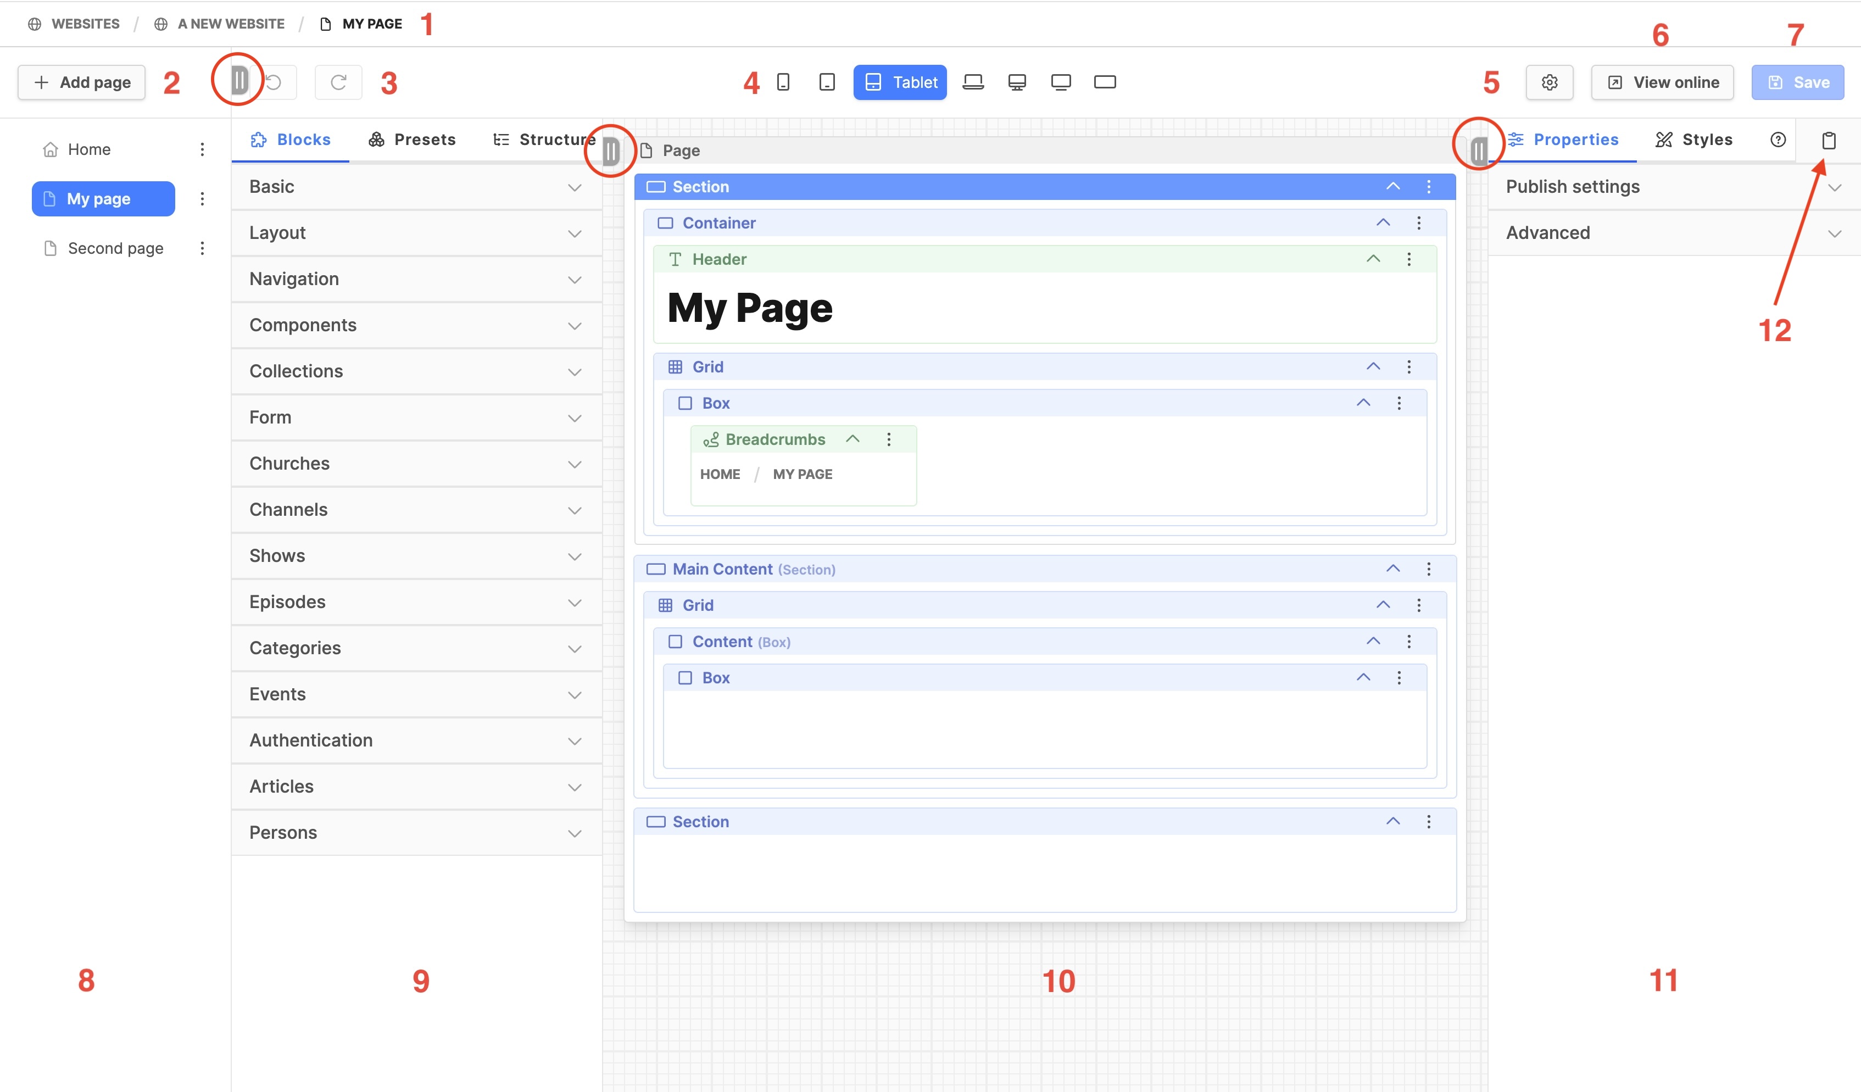Open settings gear icon in toolbar

[1548, 82]
